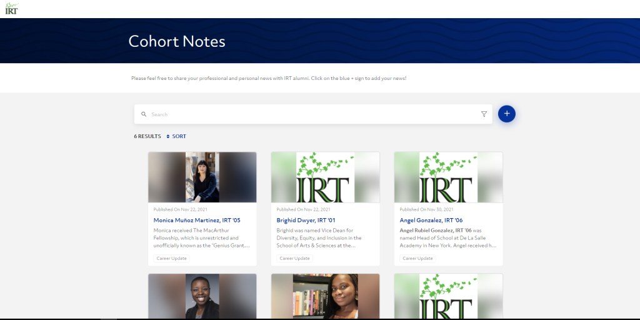Type in the Search input field
This screenshot has height=320, width=640.
[x=312, y=114]
